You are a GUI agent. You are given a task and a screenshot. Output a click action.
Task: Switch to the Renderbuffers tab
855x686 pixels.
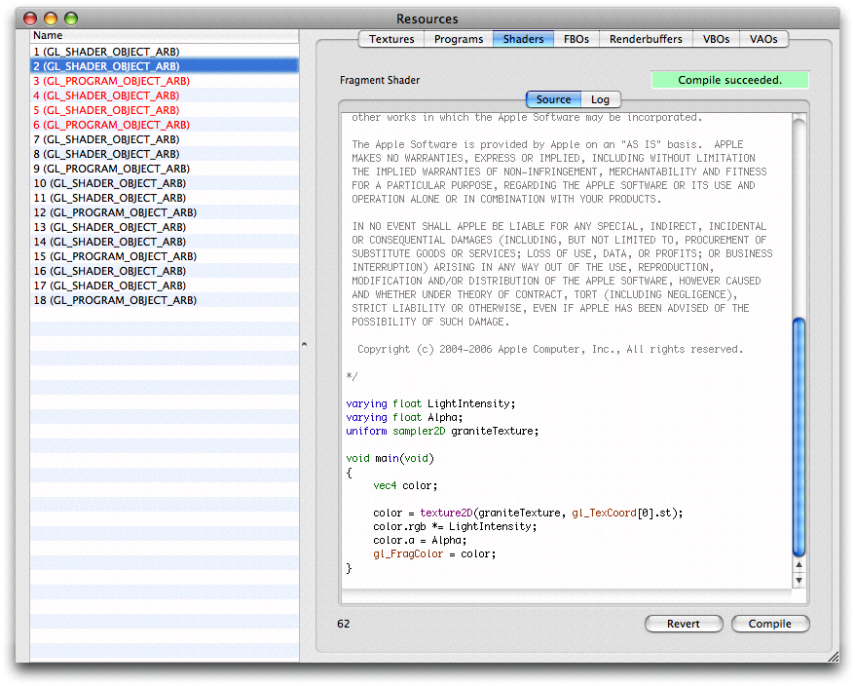tap(645, 39)
